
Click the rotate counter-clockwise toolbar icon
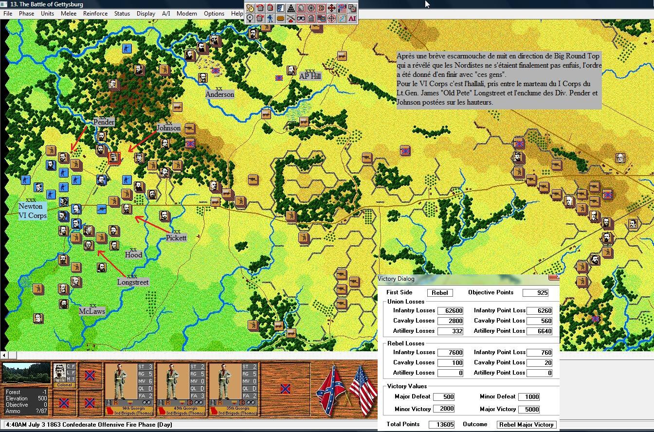pos(260,8)
